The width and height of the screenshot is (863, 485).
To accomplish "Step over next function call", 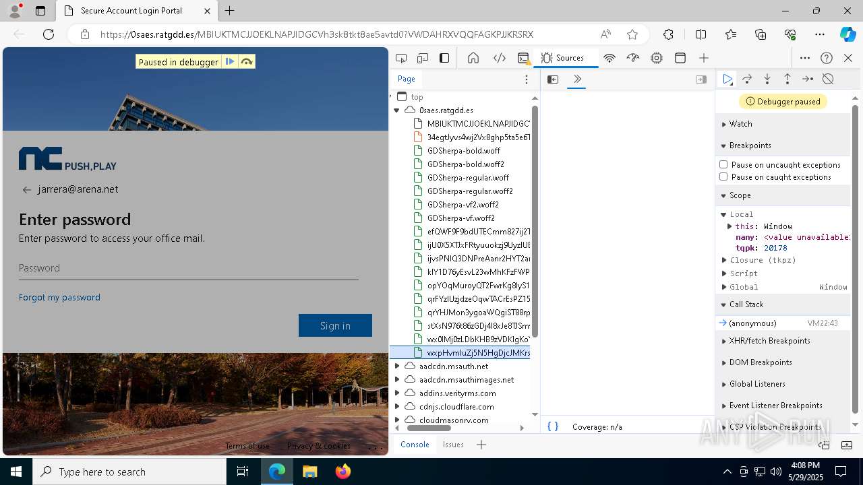I will point(747,79).
